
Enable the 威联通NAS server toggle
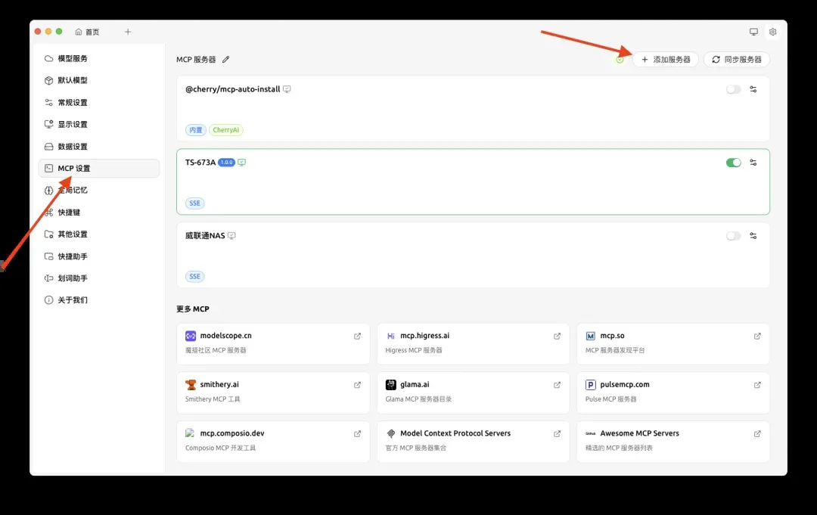(x=733, y=236)
